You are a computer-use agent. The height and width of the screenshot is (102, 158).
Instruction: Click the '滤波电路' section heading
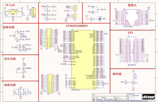tap(10, 85)
